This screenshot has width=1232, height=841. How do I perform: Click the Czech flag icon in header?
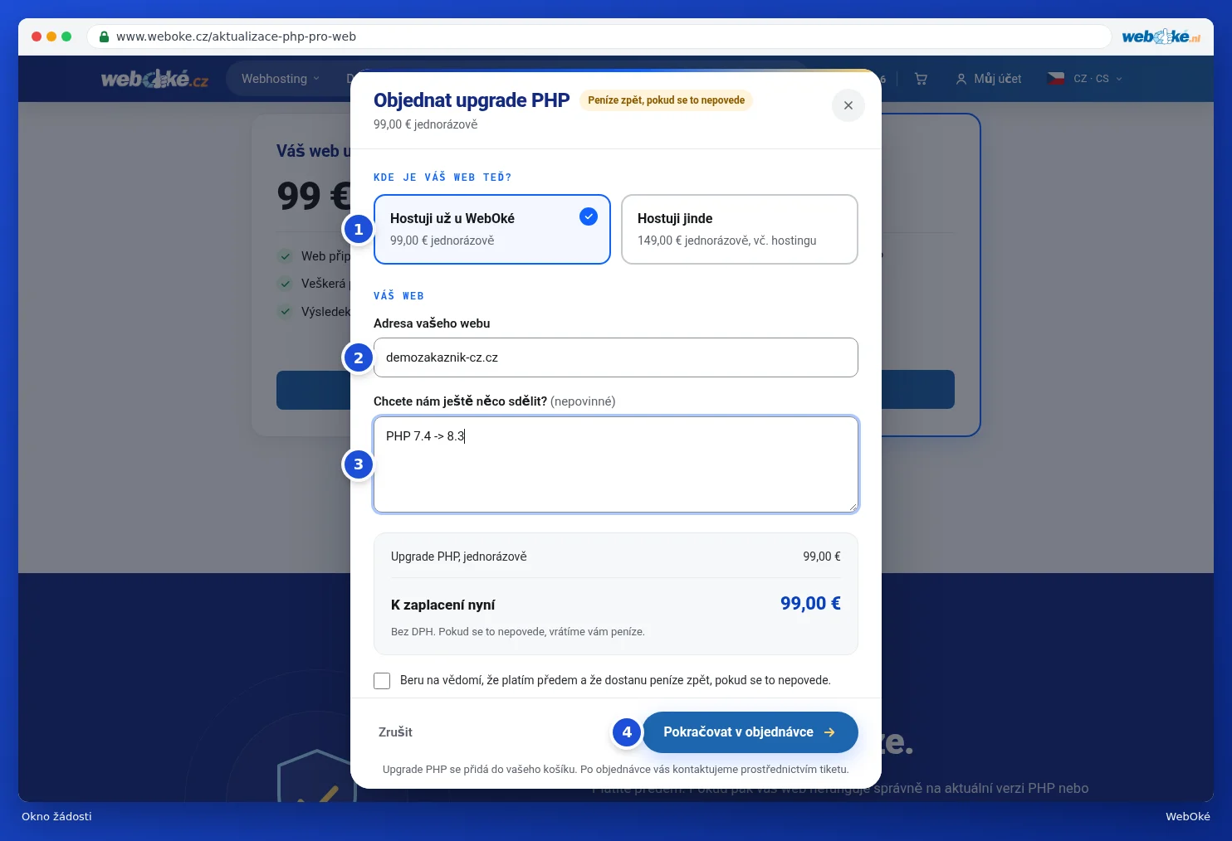[1056, 79]
